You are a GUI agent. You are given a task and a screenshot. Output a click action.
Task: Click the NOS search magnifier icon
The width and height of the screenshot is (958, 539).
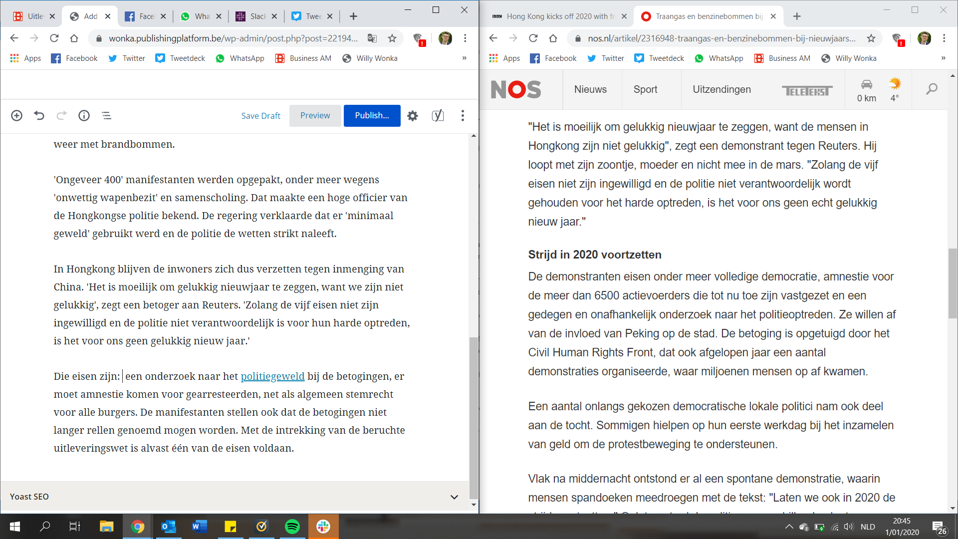click(932, 89)
